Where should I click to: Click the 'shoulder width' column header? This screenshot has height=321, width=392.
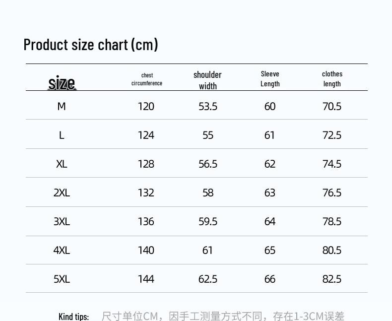pos(207,80)
